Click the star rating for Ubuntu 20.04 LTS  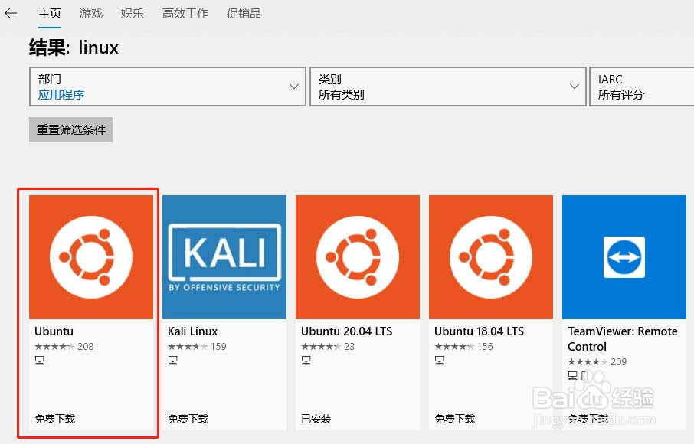(x=321, y=347)
